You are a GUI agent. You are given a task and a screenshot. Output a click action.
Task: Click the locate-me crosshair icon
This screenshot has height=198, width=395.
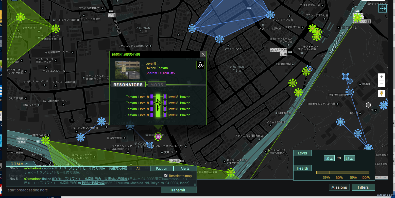click(x=383, y=9)
